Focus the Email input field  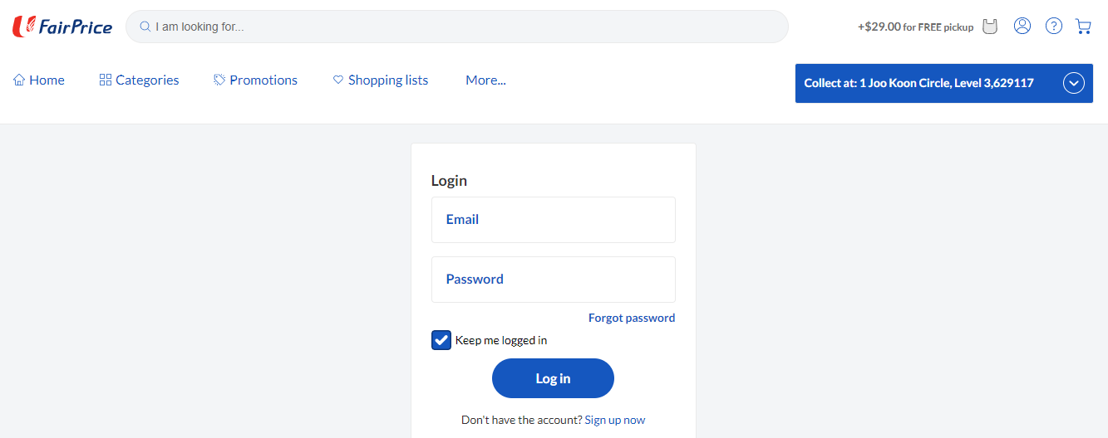[x=554, y=220]
